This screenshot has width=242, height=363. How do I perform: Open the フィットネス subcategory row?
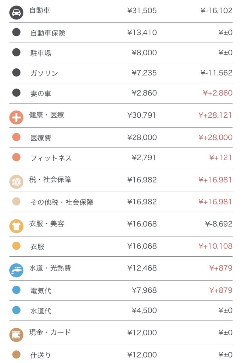[x=51, y=158]
